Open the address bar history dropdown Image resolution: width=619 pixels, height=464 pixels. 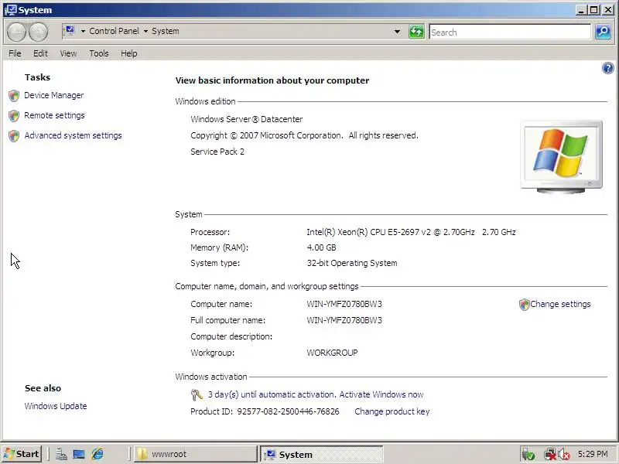pyautogui.click(x=397, y=32)
